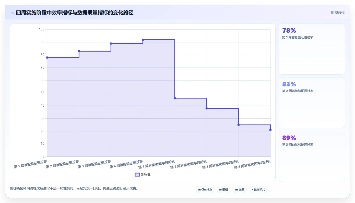355x203 pixels.
Task: Click the 表格 tag pill
Action: click(x=223, y=189)
